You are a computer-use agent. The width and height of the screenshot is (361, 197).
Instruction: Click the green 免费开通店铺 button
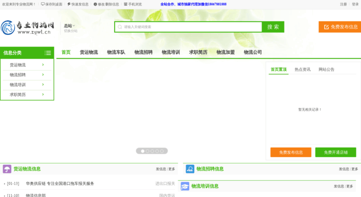pos(335,152)
